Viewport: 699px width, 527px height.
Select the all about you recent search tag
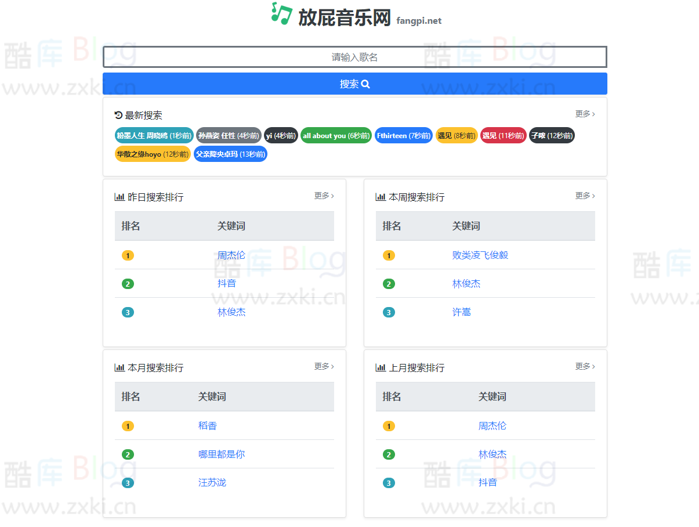pyautogui.click(x=336, y=135)
